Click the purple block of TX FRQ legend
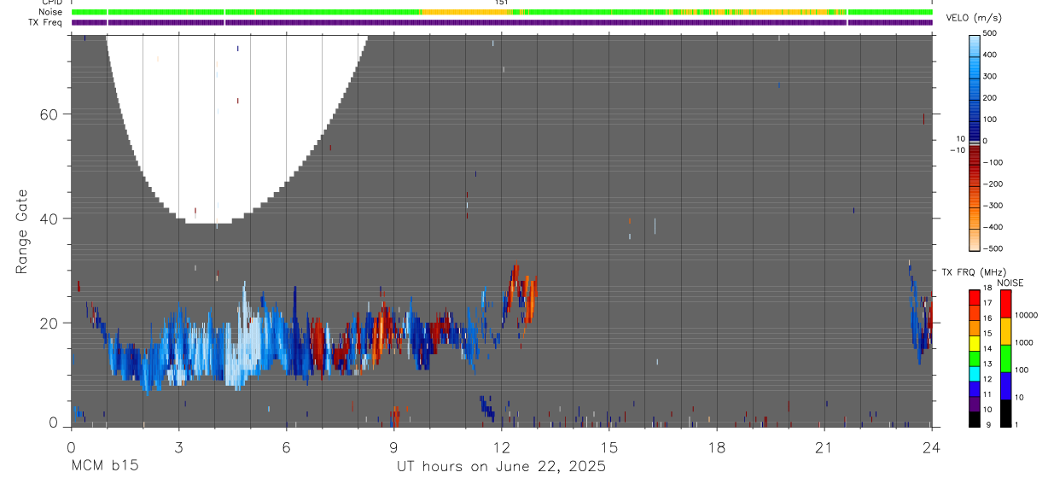The width and height of the screenshot is (1048, 484). [975, 403]
